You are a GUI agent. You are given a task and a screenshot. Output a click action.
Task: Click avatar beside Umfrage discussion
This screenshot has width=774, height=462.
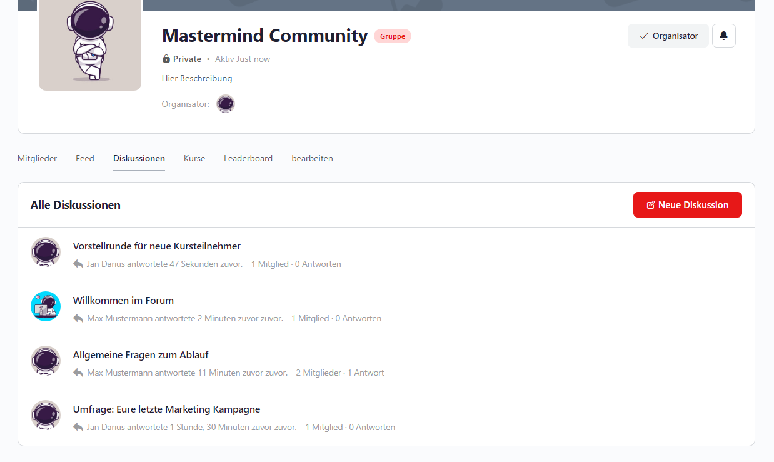click(x=46, y=415)
